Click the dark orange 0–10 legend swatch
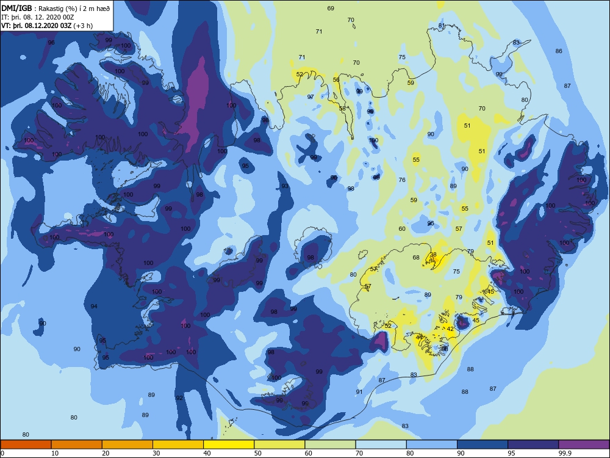 26,445
